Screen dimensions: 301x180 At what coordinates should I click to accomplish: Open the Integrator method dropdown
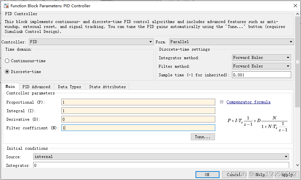pos(262,58)
